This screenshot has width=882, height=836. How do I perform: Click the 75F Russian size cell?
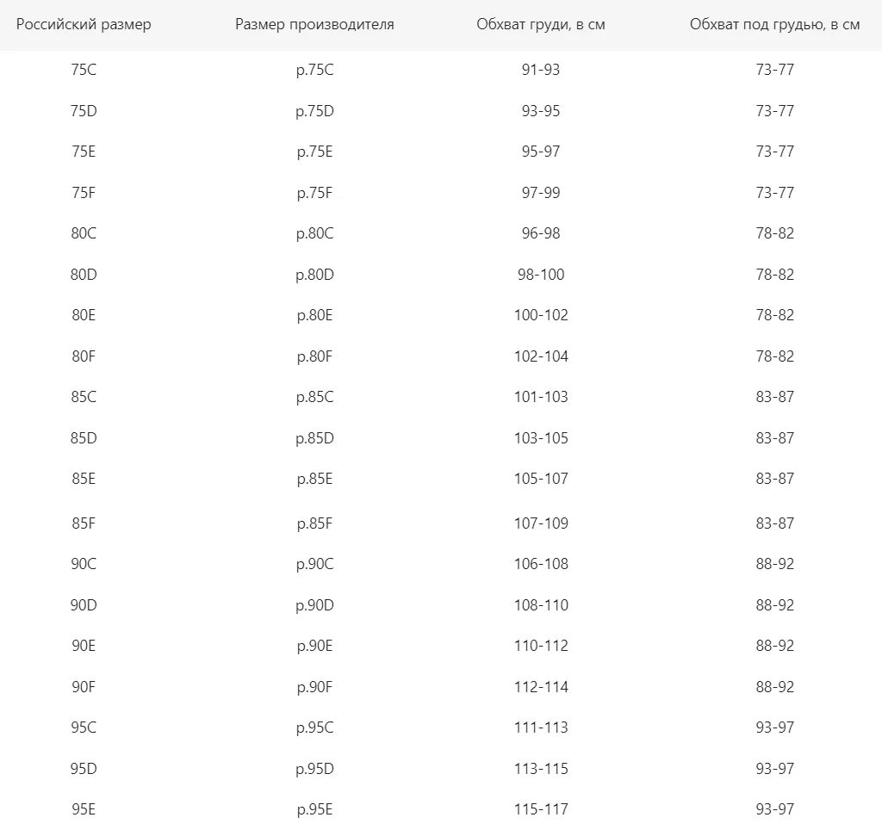pyautogui.click(x=84, y=192)
